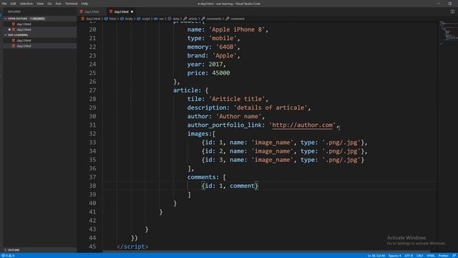Viewport: 458px width, 258px height.
Task: Click day2.html in the breadcrumb
Action: pyautogui.click(x=93, y=19)
